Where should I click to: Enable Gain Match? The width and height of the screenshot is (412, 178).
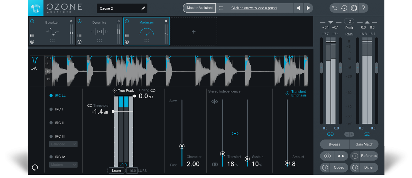364,144
